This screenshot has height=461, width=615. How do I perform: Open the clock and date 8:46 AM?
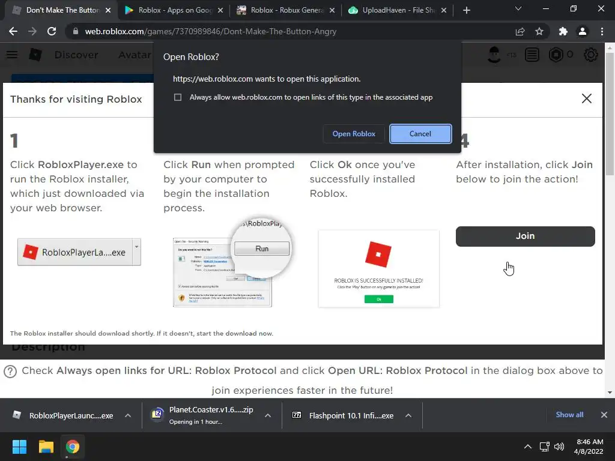pyautogui.click(x=589, y=447)
